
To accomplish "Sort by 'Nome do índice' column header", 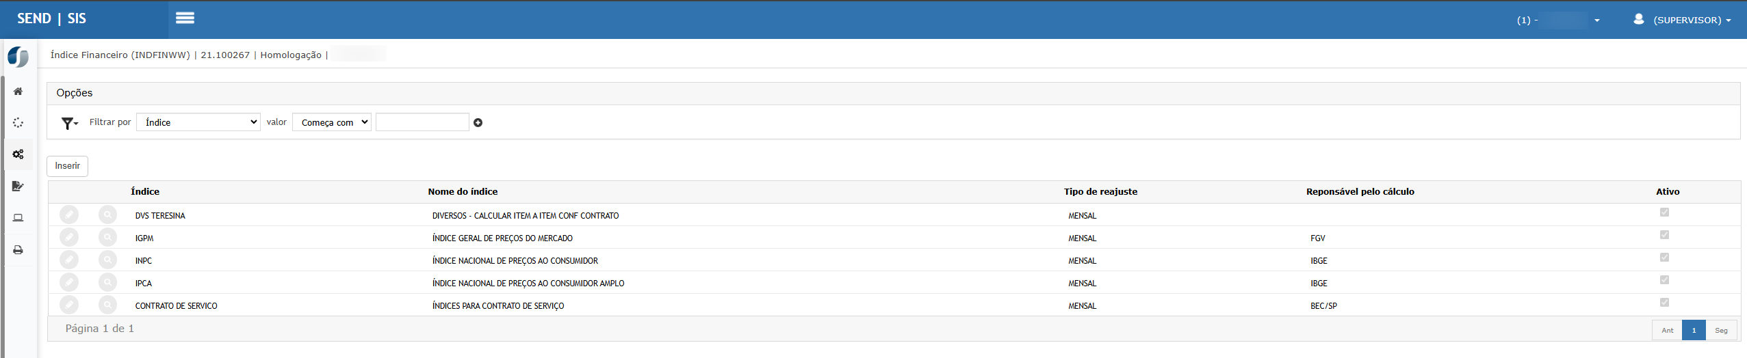I will pos(463,192).
